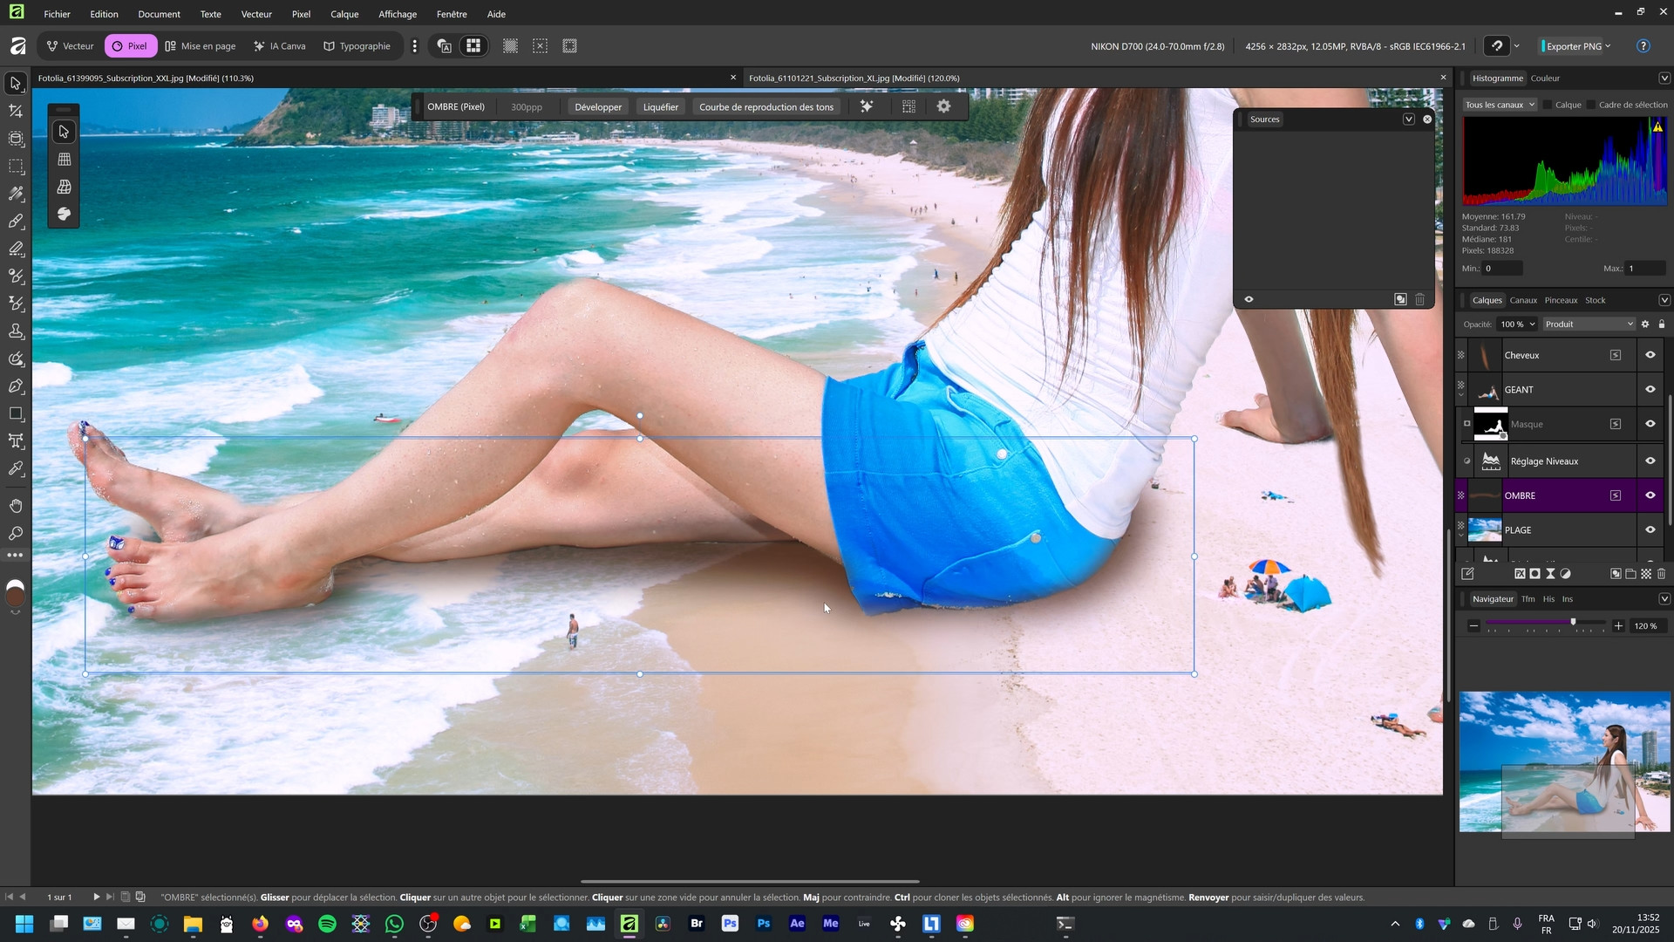Select the paint brush tool in left toolbar
The image size is (1674, 942).
pos(16,222)
